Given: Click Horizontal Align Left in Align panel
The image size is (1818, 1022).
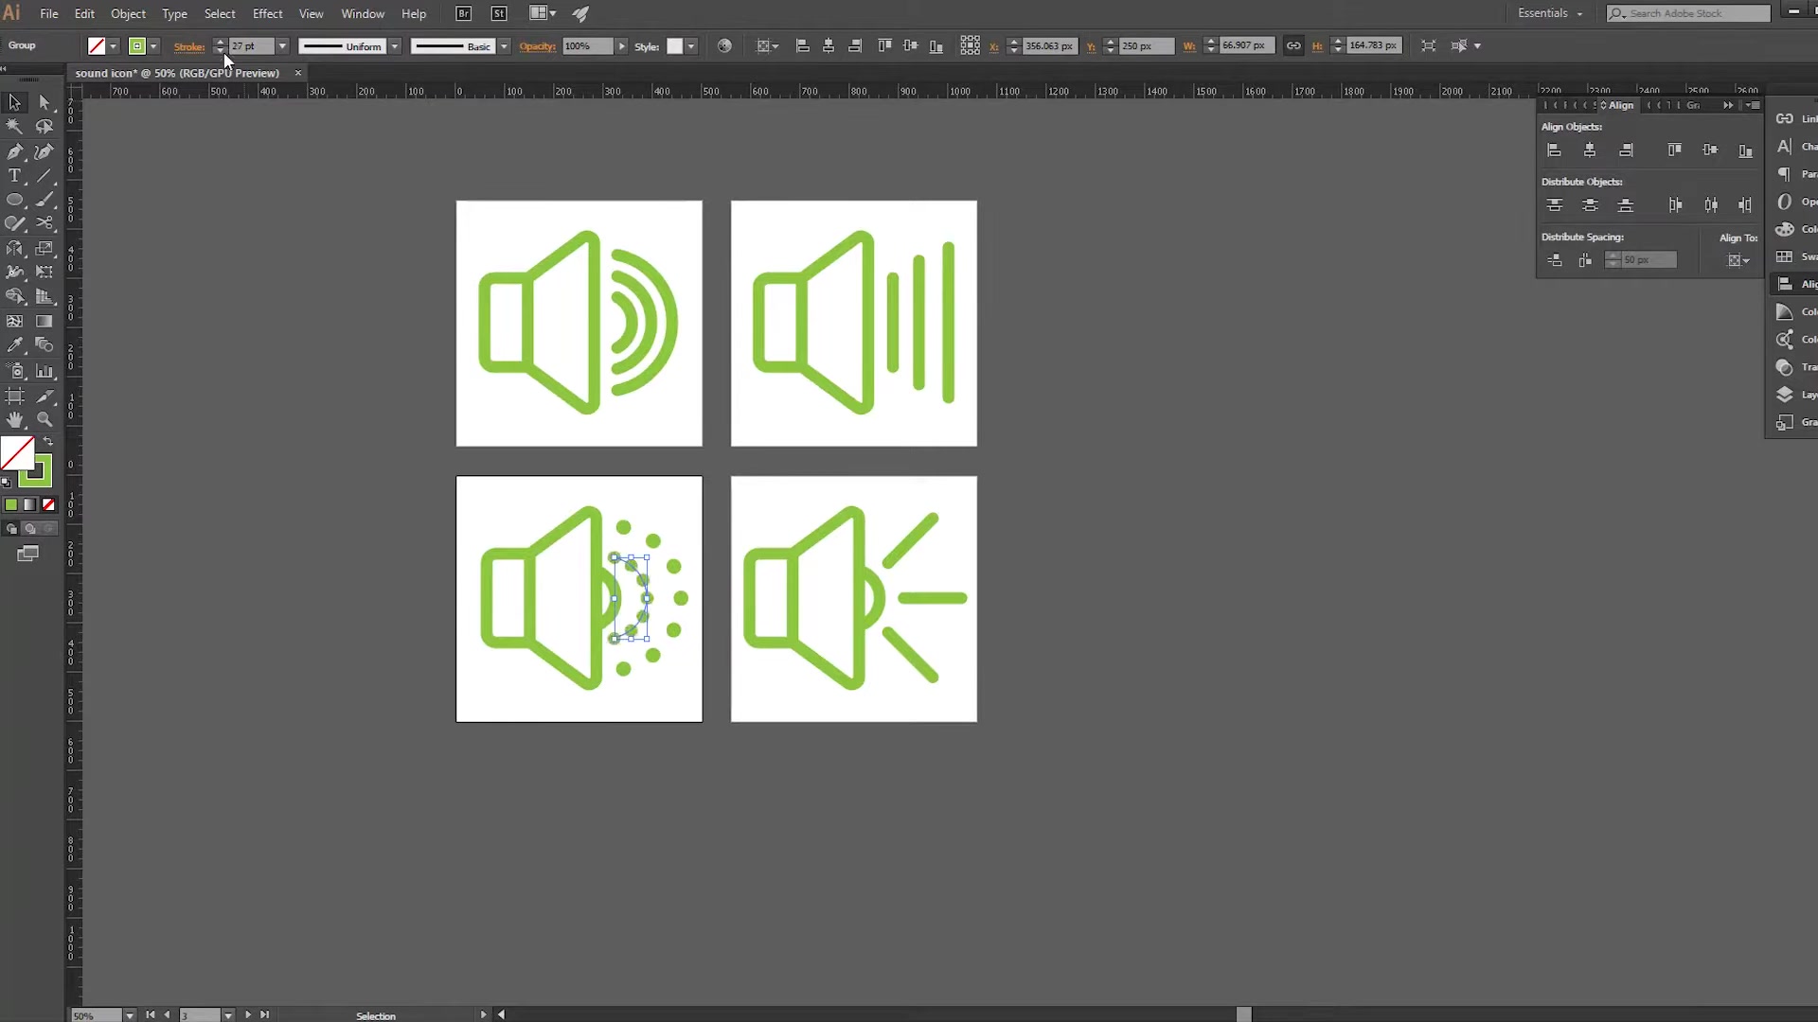Looking at the screenshot, I should tap(1554, 150).
